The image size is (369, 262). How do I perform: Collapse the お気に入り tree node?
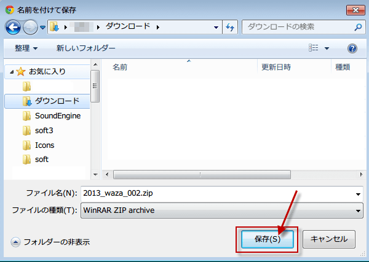point(12,72)
